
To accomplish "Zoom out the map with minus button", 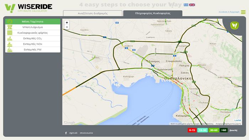I will [67, 27].
